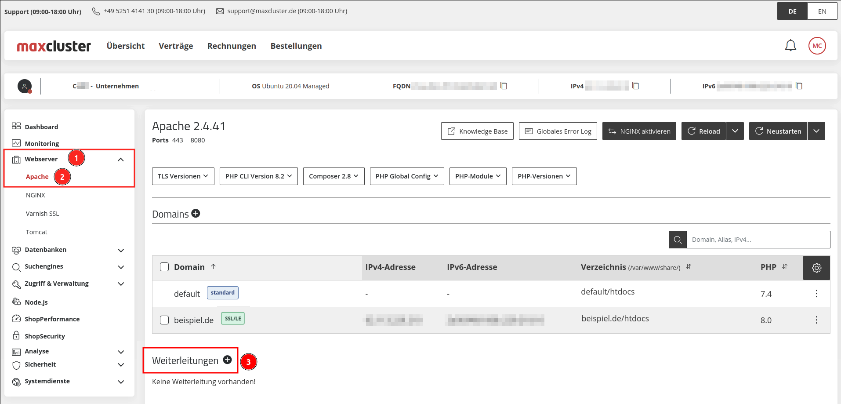Open the PHP Global Config dropdown
The image size is (841, 404).
407,176
